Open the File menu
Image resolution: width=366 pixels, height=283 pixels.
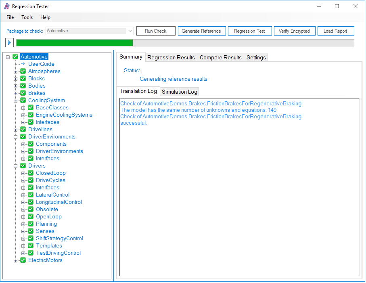coord(10,17)
